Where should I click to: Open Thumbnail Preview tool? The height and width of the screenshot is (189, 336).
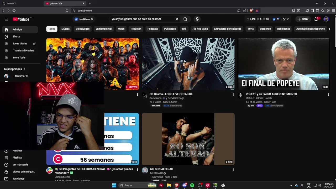[x=20, y=50]
